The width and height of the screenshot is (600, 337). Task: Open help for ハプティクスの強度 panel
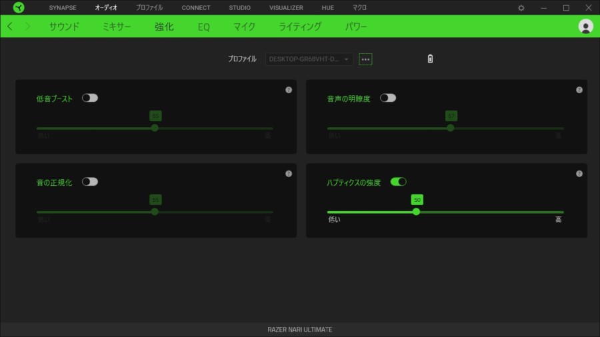[579, 174]
